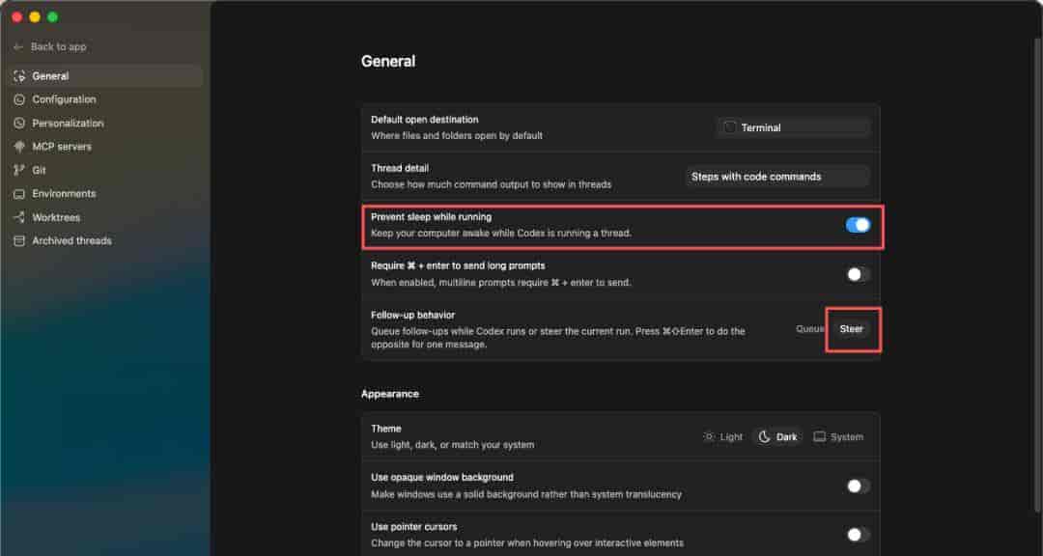Image resolution: width=1043 pixels, height=556 pixels.
Task: Click the Terminal app icon in the dropdown
Action: (x=730, y=127)
